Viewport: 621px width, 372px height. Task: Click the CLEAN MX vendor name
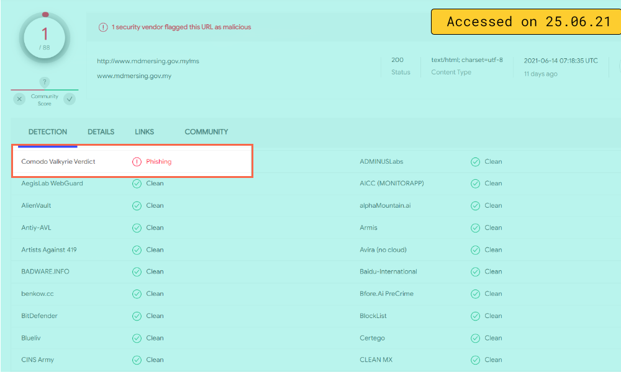pyautogui.click(x=376, y=360)
